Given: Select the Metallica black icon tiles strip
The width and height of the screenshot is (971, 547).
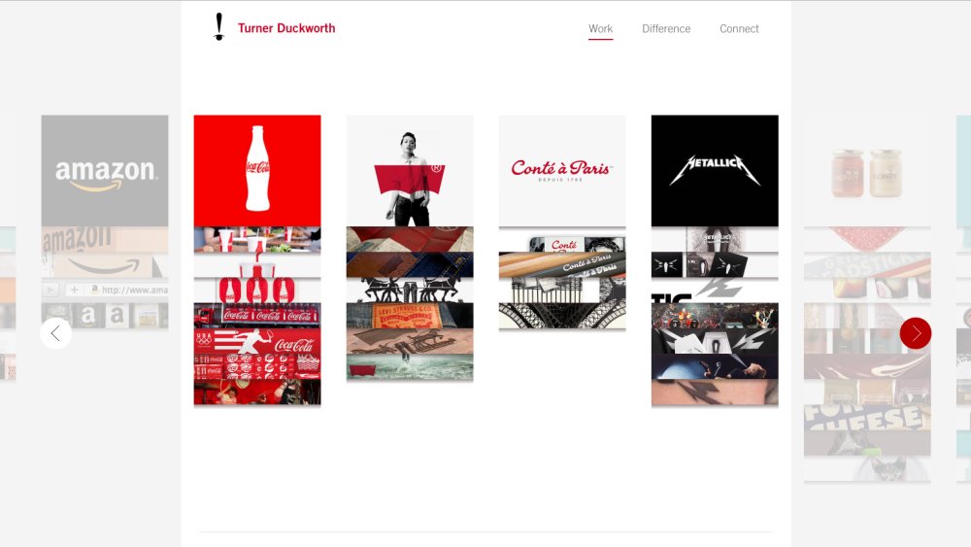Looking at the screenshot, I should point(715,265).
